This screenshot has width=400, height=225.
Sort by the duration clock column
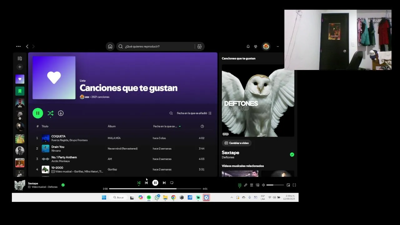202,126
